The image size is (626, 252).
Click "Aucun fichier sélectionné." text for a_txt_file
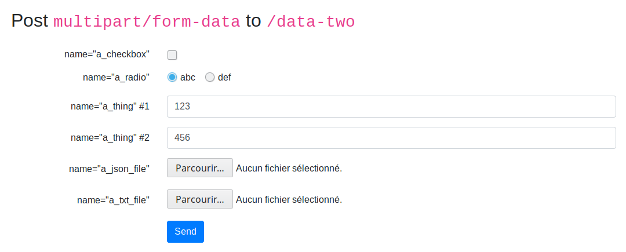(289, 199)
